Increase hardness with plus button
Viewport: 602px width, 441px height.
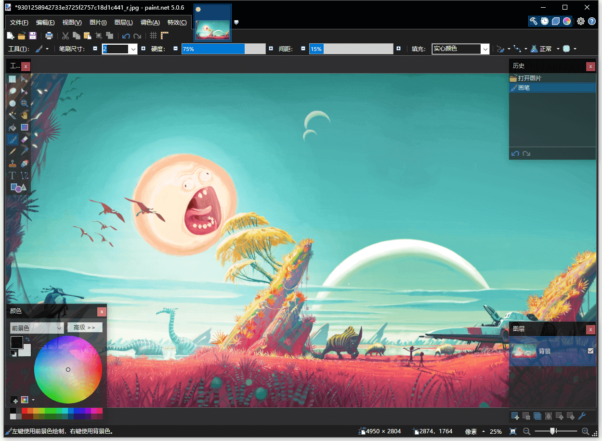click(x=271, y=49)
